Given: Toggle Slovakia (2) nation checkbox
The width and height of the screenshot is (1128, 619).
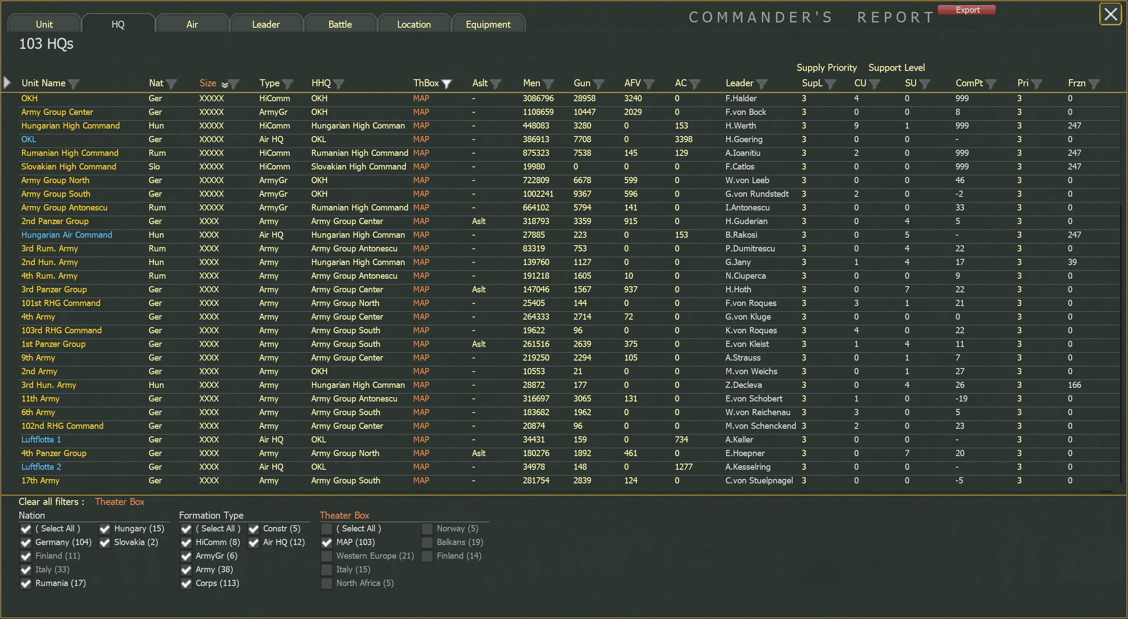Looking at the screenshot, I should pos(105,542).
